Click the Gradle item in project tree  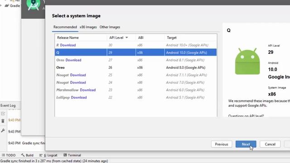(x=12, y=6)
